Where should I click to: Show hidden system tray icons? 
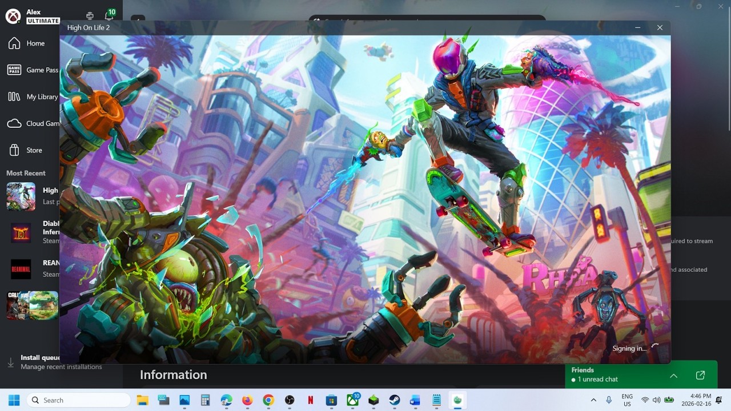593,400
